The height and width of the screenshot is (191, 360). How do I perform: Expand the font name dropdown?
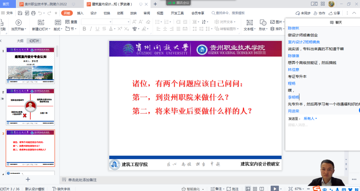pos(110,22)
